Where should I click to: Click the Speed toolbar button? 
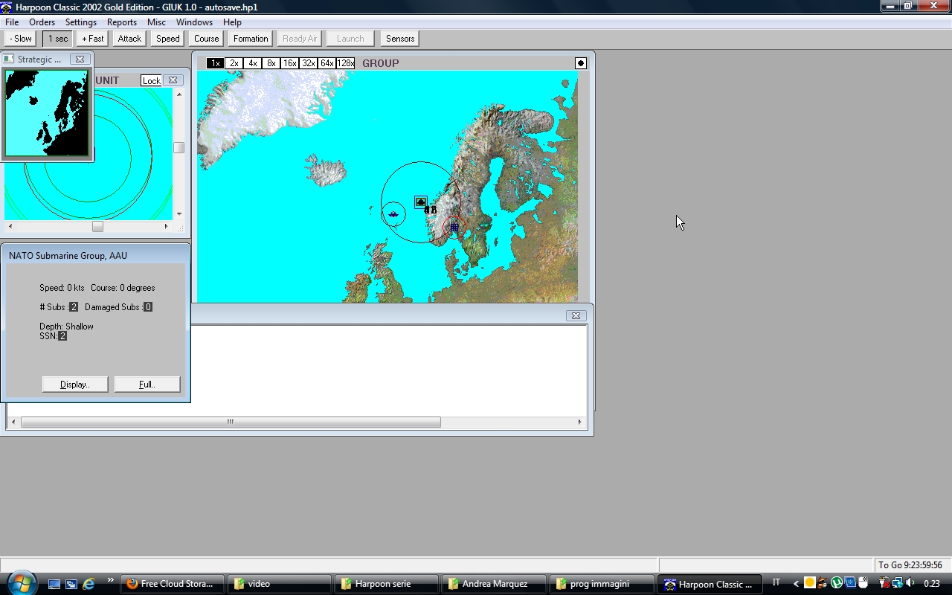pyautogui.click(x=167, y=39)
